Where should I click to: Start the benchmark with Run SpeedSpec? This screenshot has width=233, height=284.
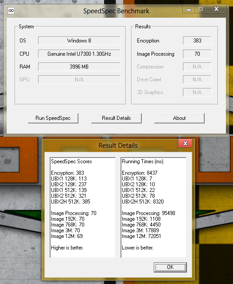(x=53, y=118)
